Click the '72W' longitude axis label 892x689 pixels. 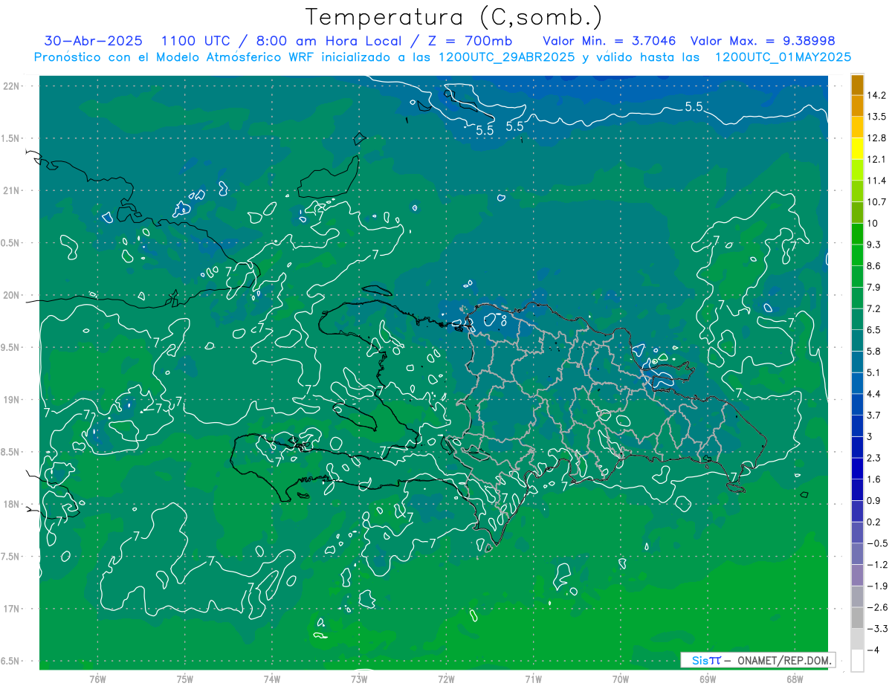pos(446,679)
